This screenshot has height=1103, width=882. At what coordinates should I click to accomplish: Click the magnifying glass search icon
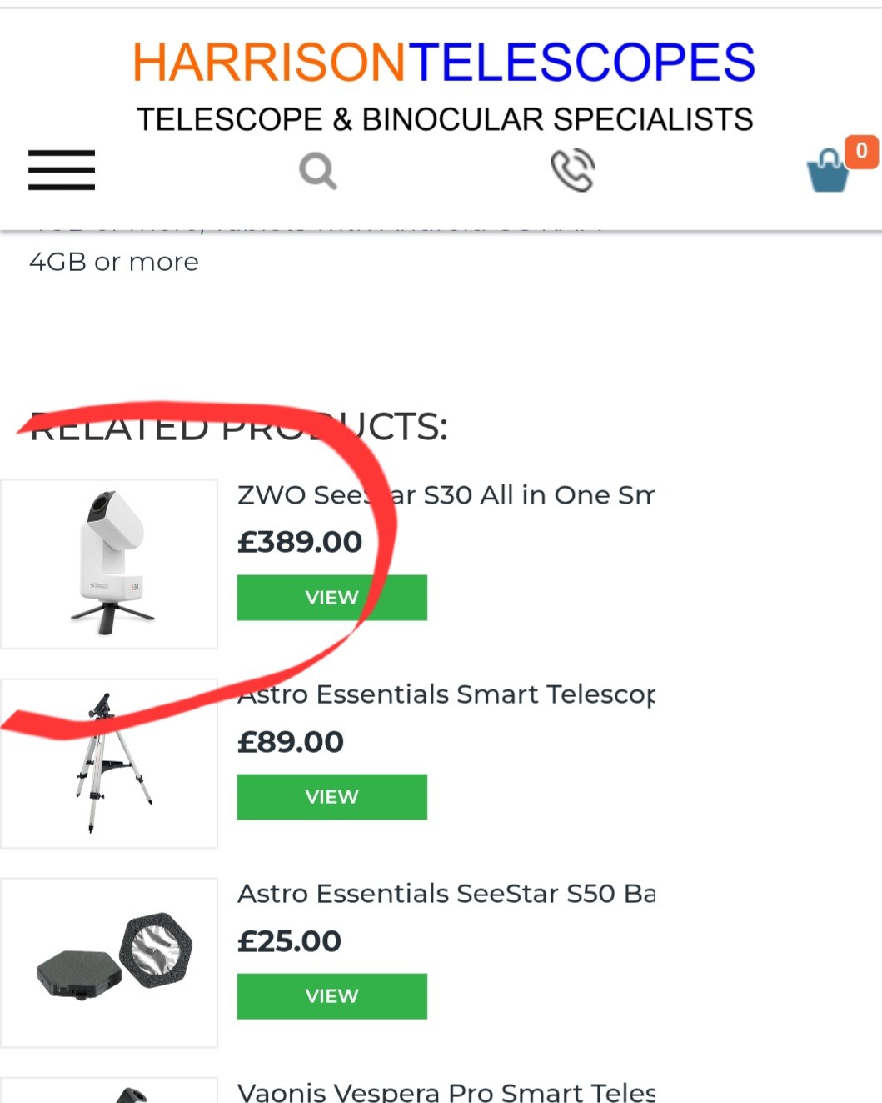point(317,171)
